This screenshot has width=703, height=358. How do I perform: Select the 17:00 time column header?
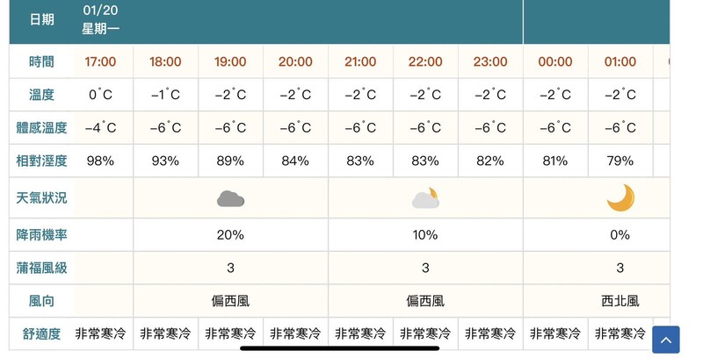(100, 61)
